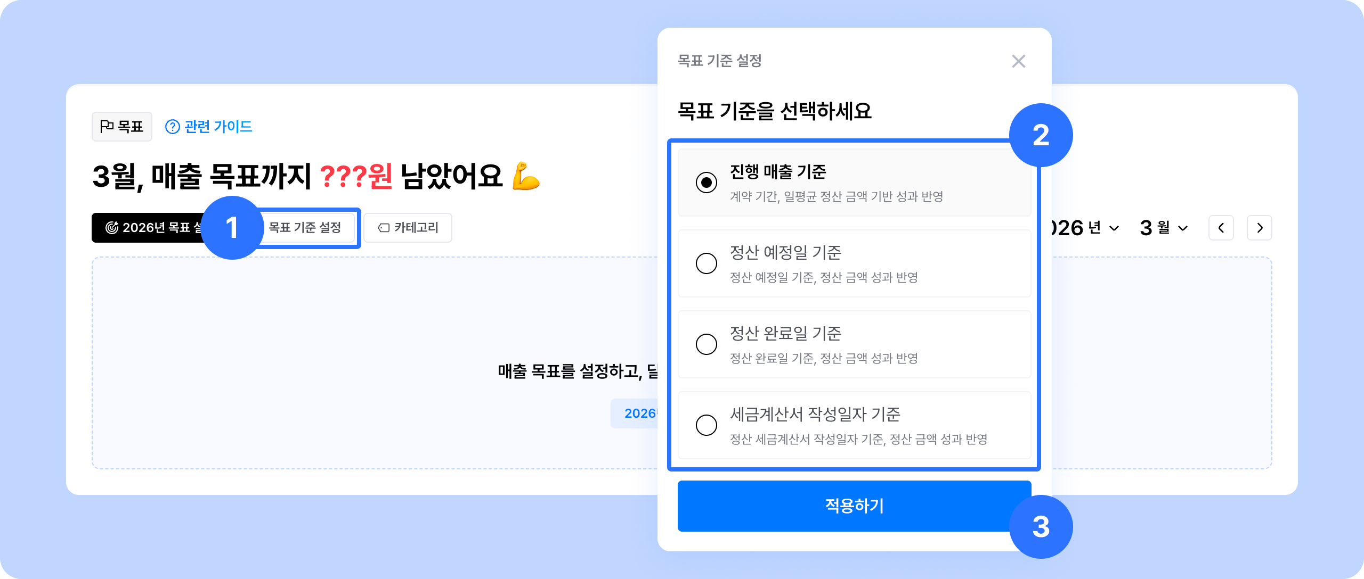This screenshot has width=1364, height=579.
Task: Select the 정산 예정일 기준 radio option
Action: [x=707, y=263]
